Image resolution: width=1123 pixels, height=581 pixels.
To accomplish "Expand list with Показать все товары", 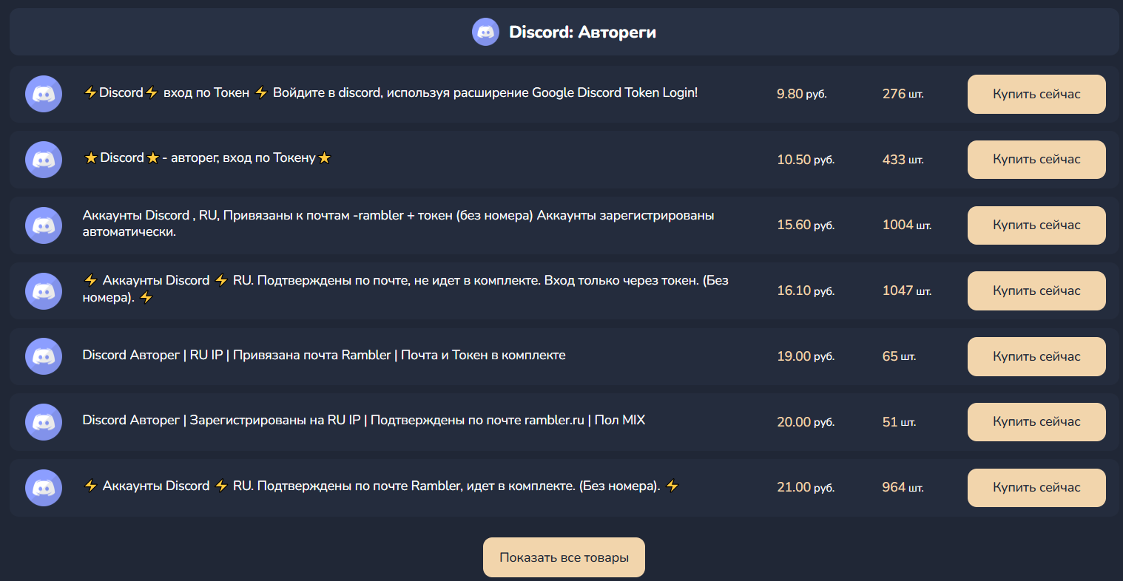I will click(x=564, y=557).
